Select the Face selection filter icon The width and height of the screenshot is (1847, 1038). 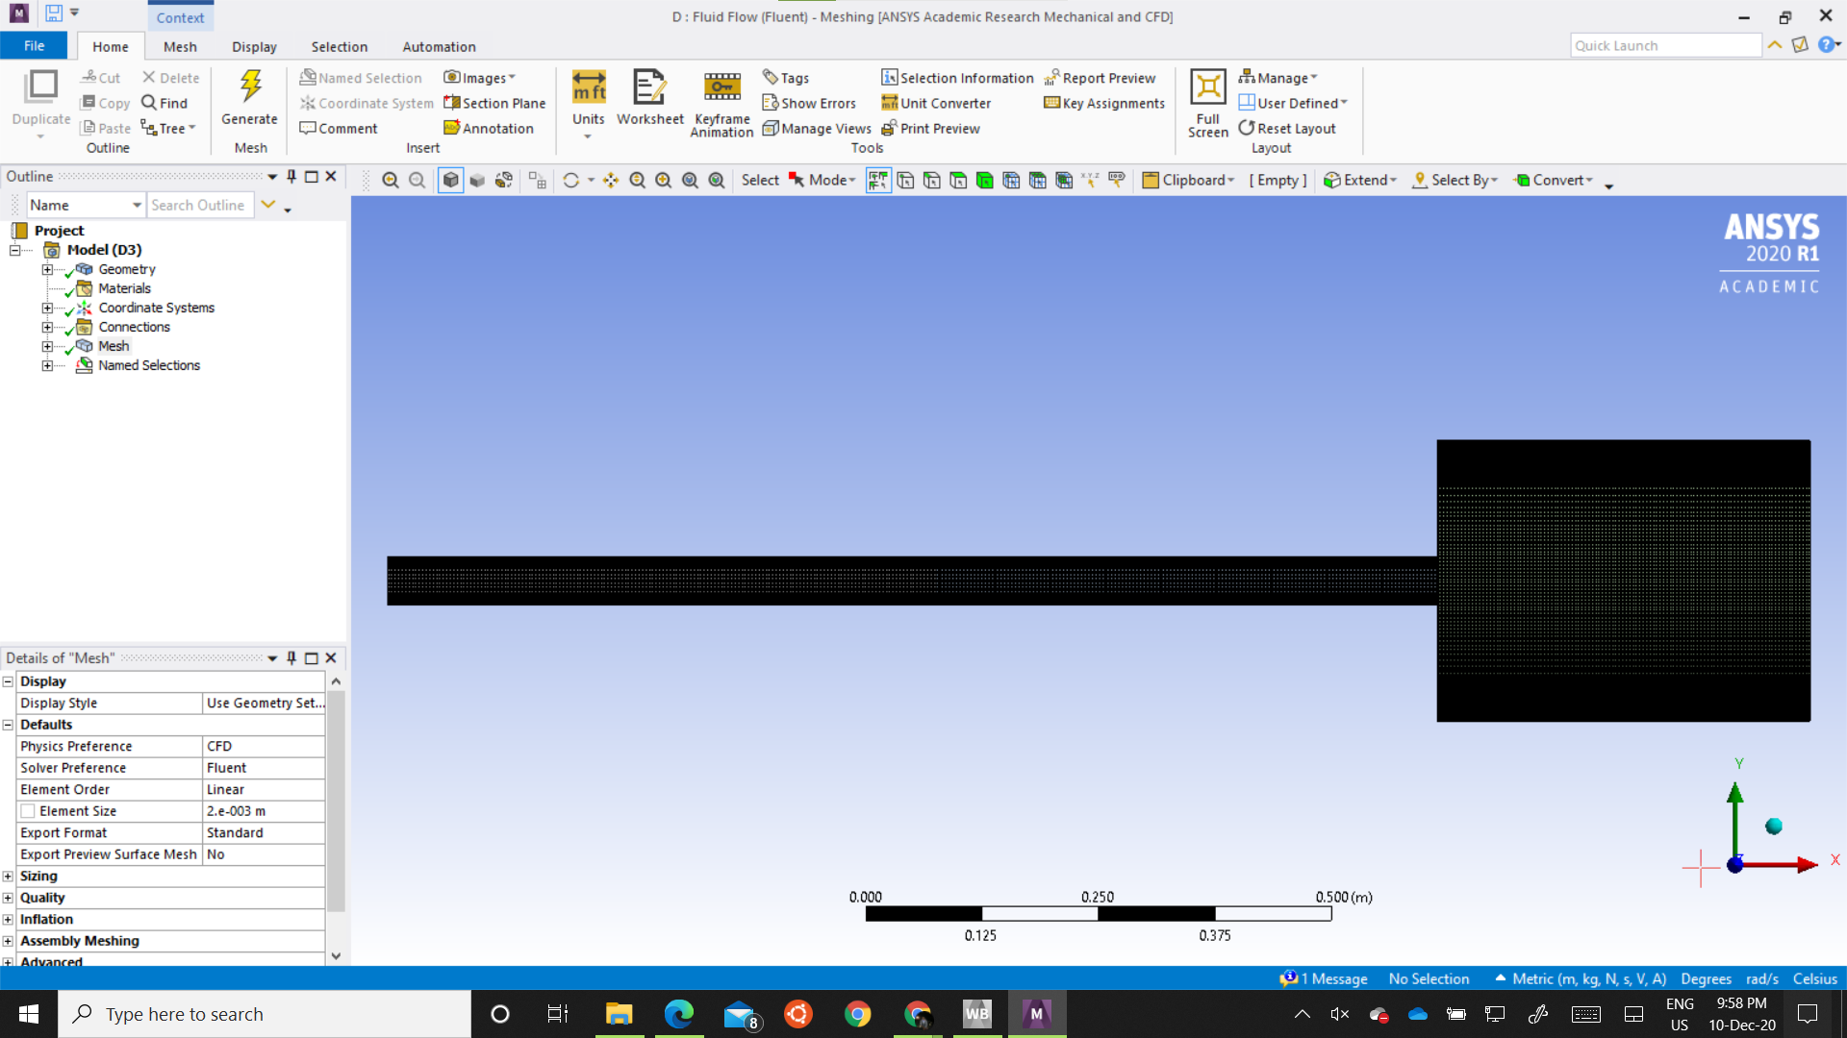(x=958, y=180)
